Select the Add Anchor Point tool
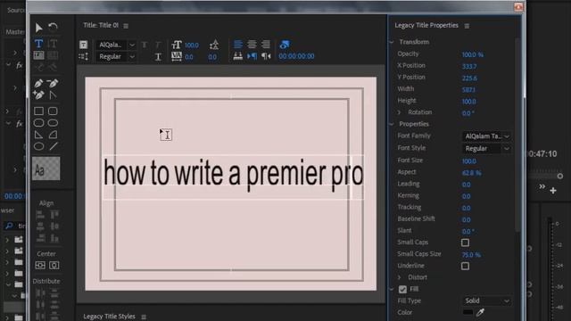This screenshot has width=571, height=321. point(38,95)
